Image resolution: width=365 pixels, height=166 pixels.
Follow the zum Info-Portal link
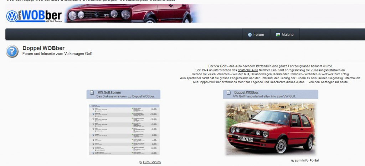click(307, 161)
